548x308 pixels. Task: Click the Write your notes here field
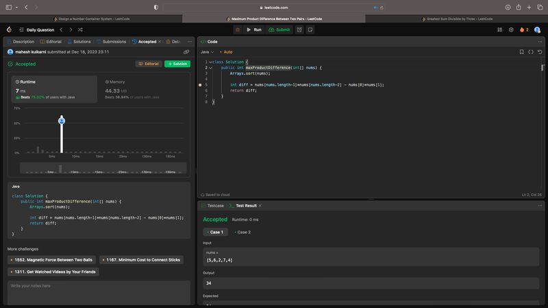pyautogui.click(x=99, y=293)
